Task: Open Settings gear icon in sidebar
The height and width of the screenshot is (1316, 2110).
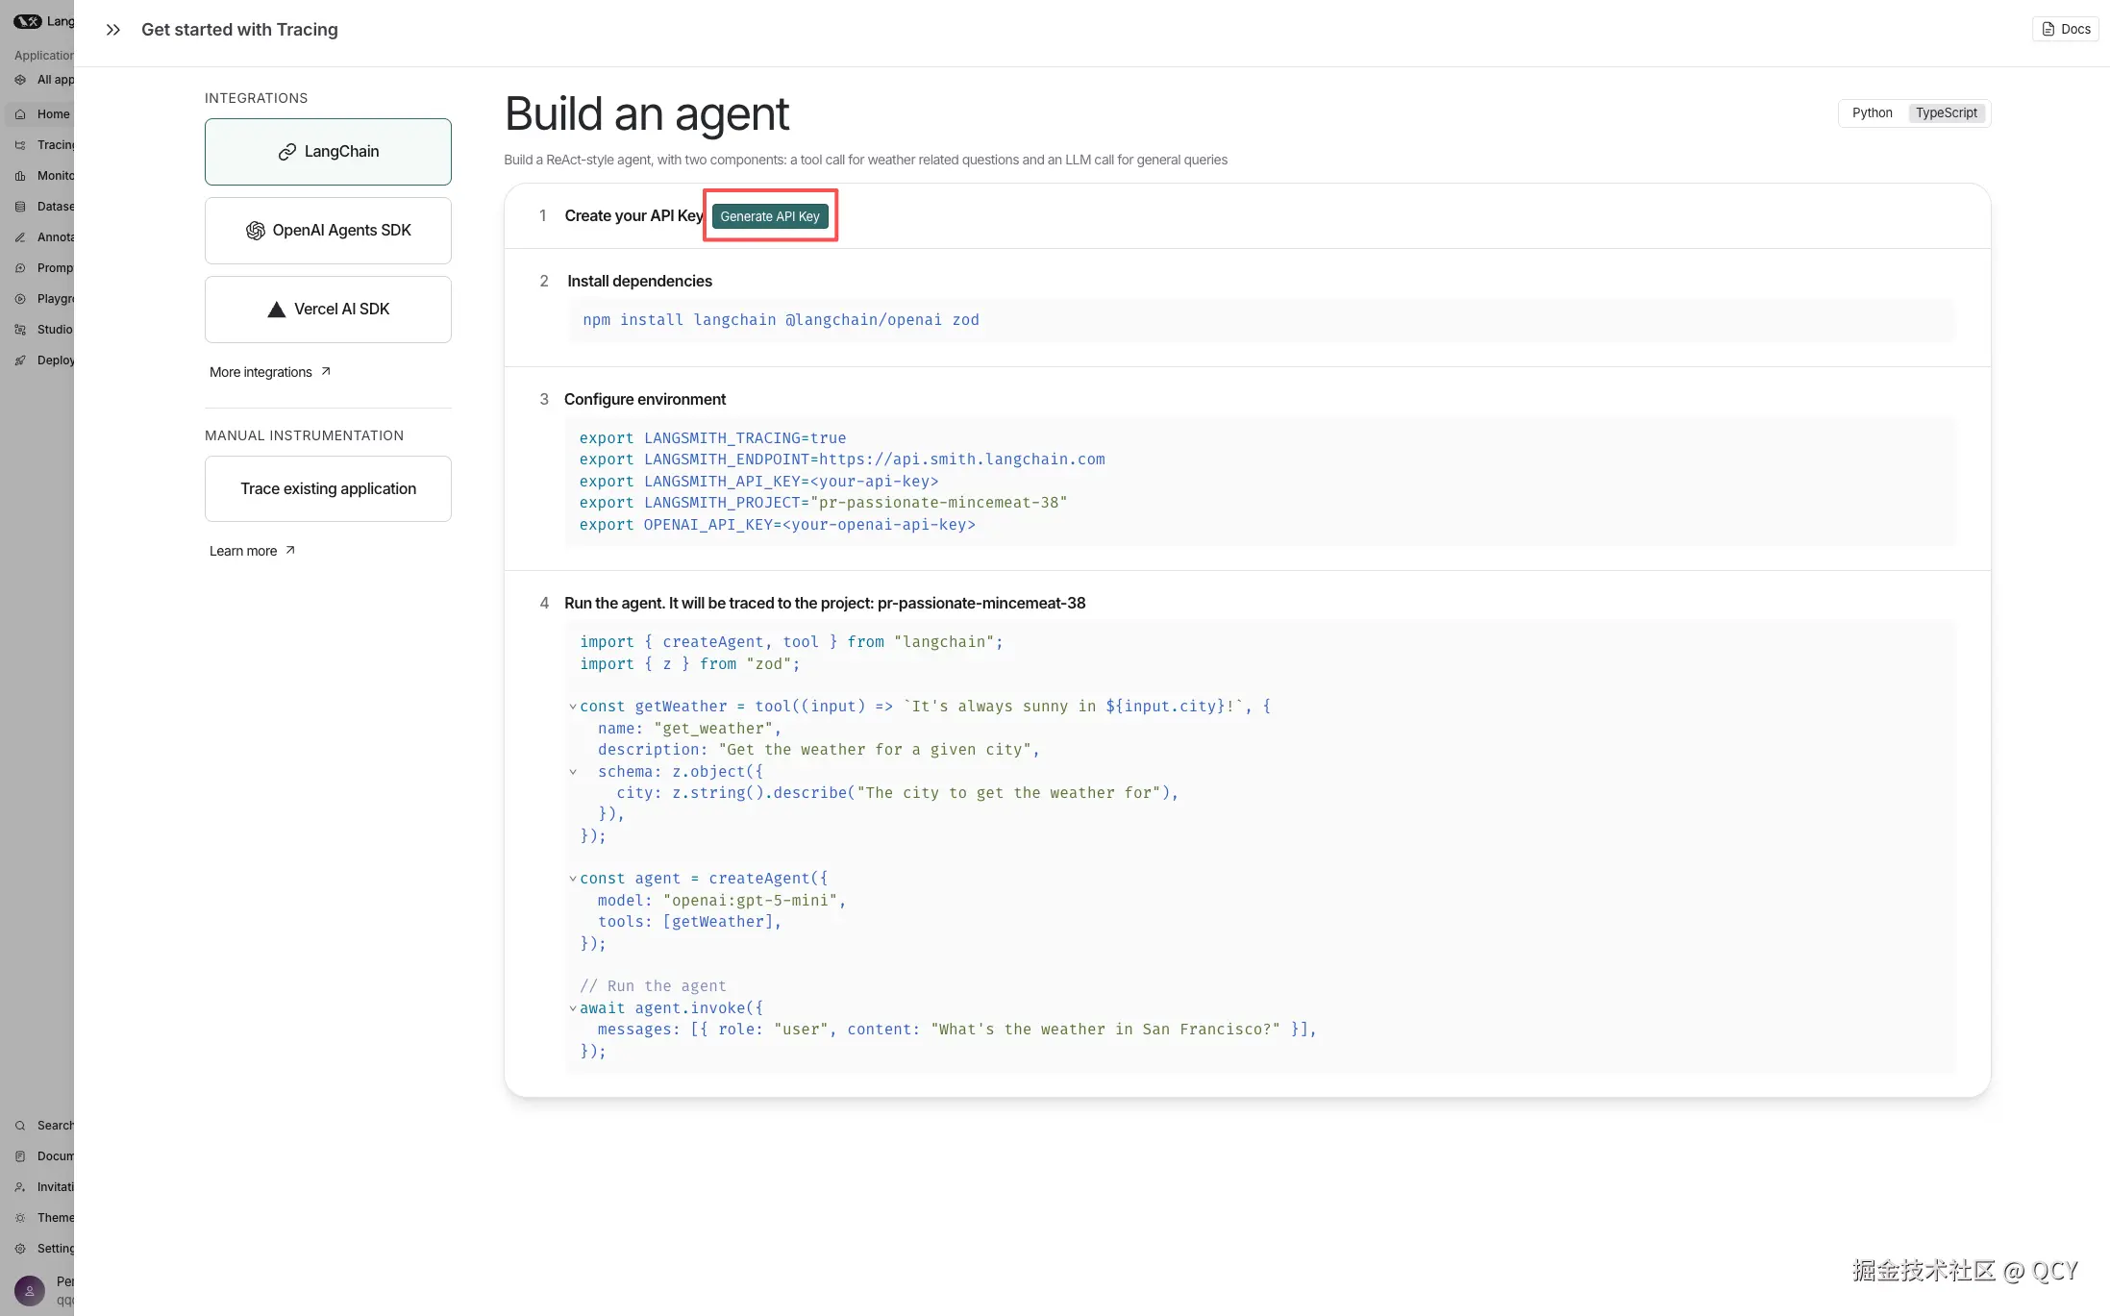Action: 20,1249
